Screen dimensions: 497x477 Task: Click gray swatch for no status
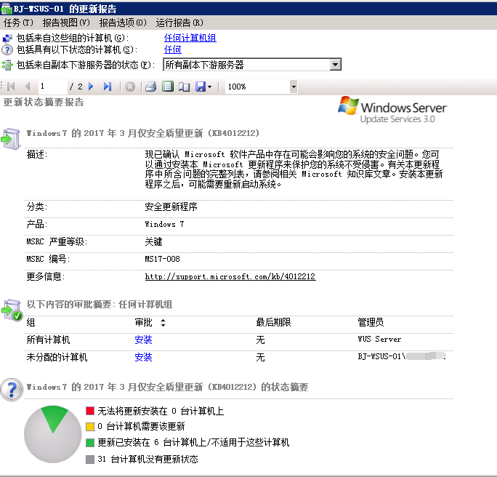click(90, 460)
